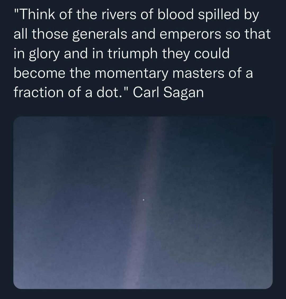Click the word "they" in the third line
The height and width of the screenshot is (299, 286).
point(176,54)
